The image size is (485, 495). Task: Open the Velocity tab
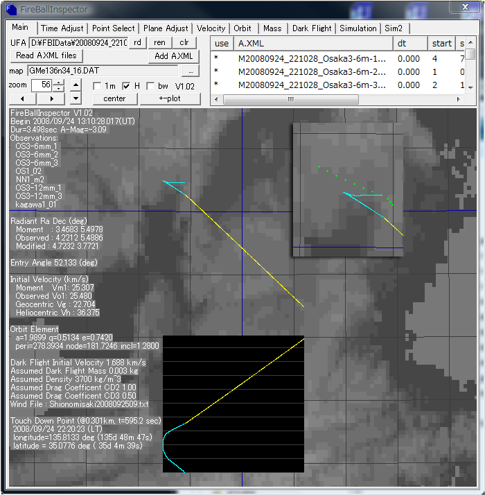tap(211, 28)
